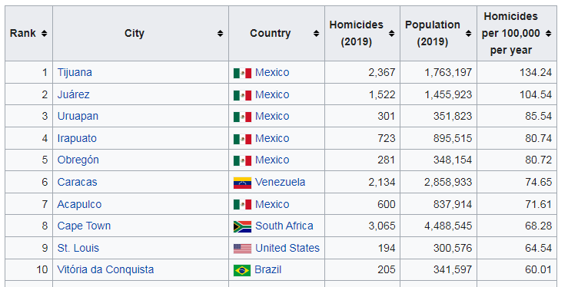Click the City column sort arrows
The image size is (568, 287).
(221, 33)
